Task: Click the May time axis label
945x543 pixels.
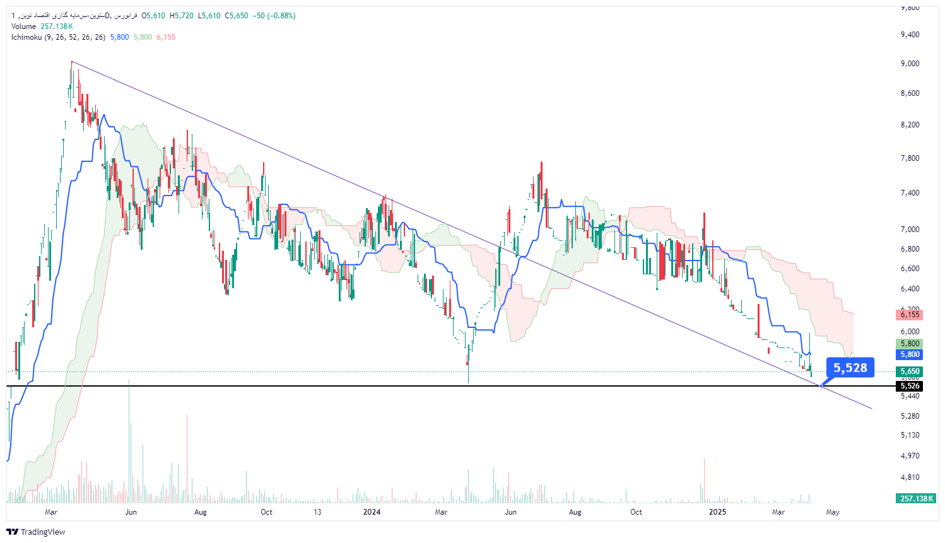Action: click(833, 512)
